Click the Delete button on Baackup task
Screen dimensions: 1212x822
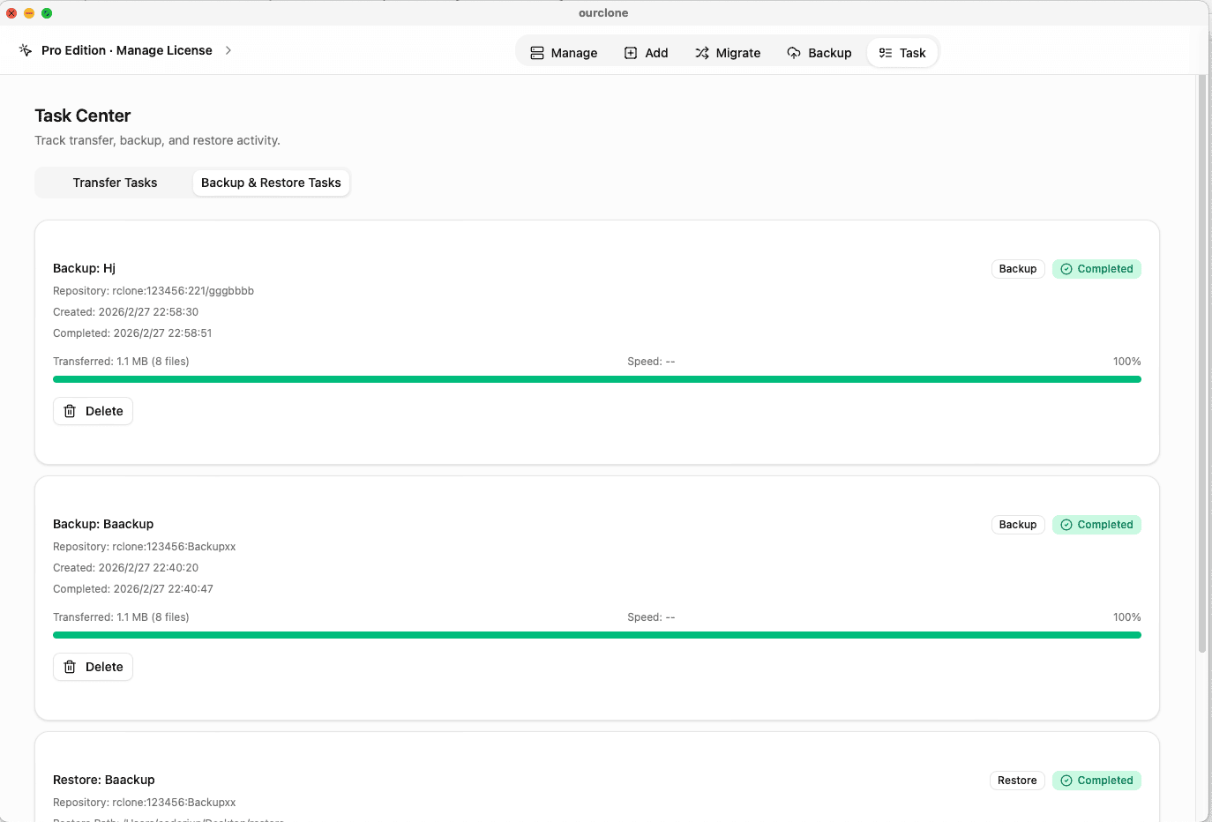pyautogui.click(x=93, y=666)
